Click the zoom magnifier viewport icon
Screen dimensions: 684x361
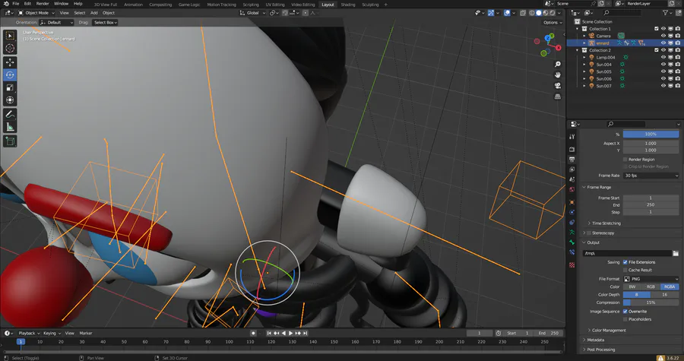click(x=558, y=64)
